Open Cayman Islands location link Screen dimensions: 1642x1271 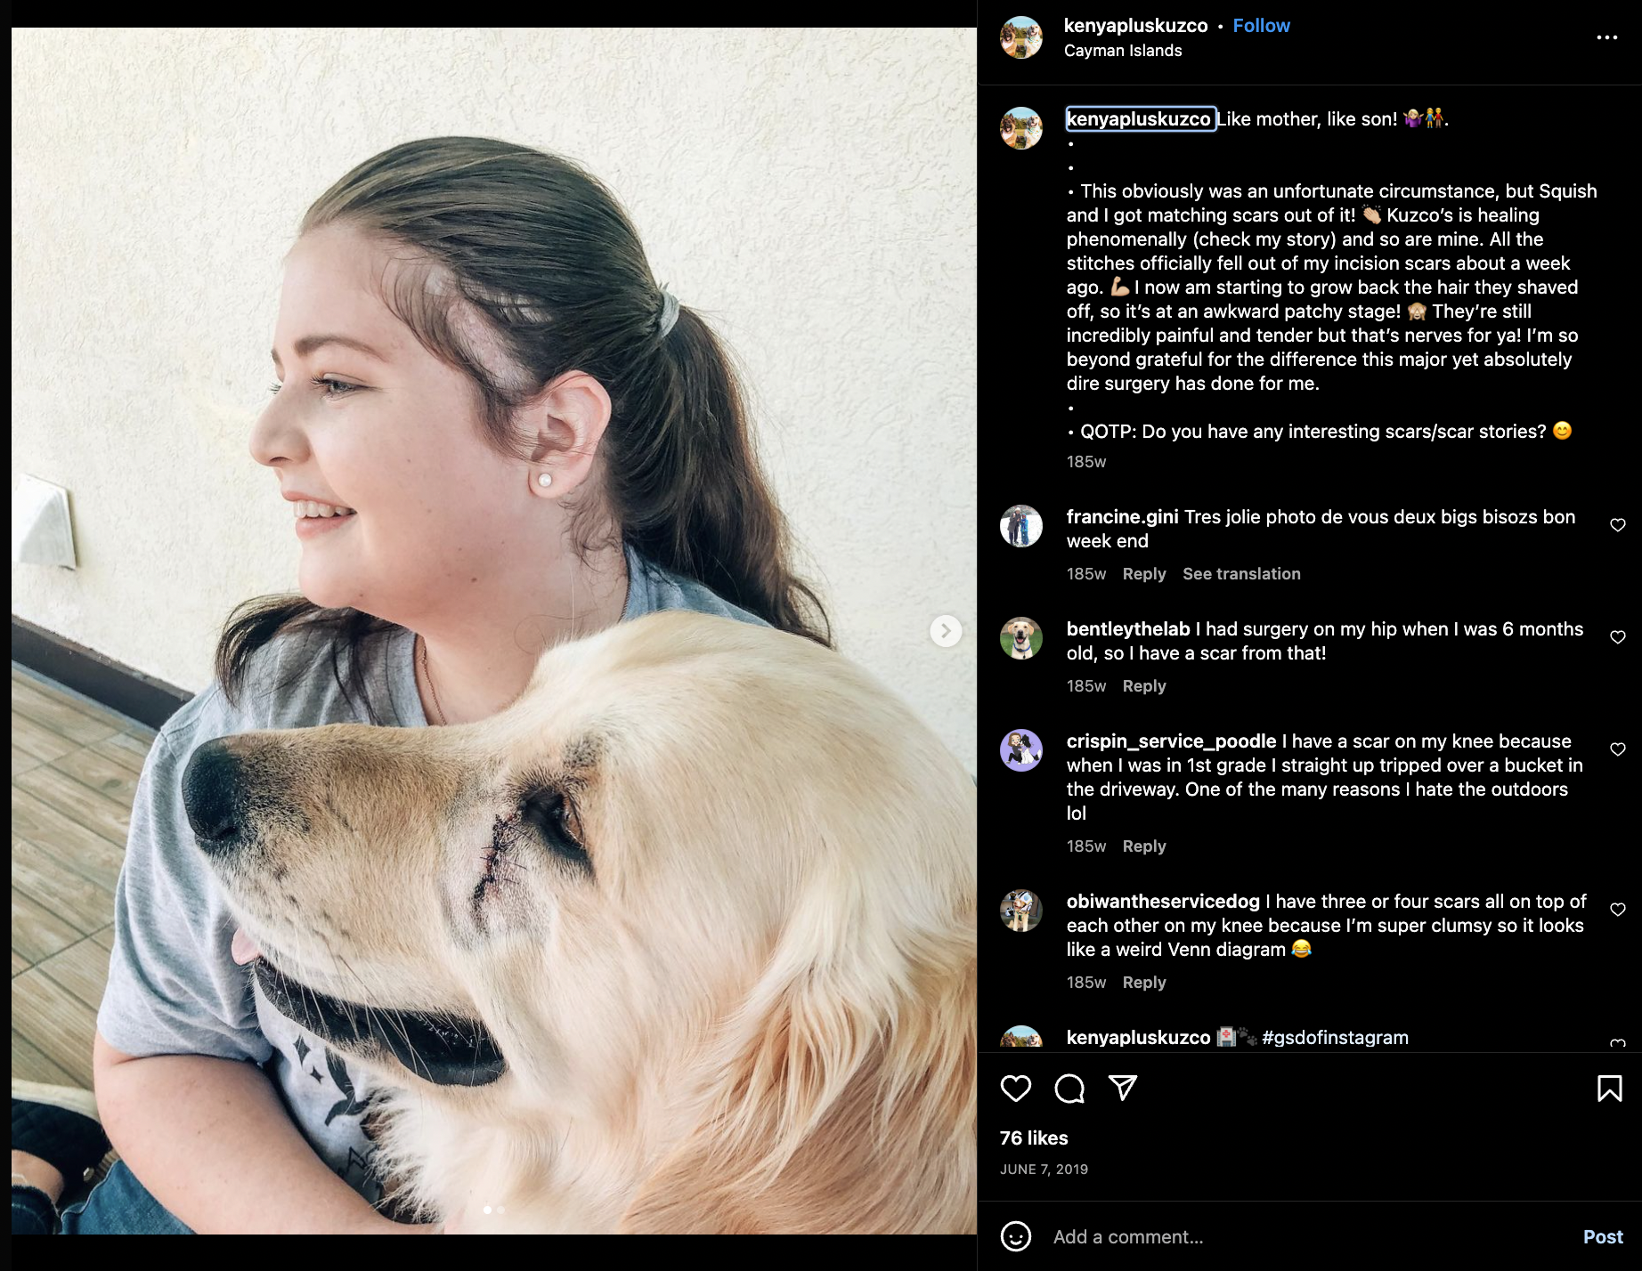[1123, 51]
